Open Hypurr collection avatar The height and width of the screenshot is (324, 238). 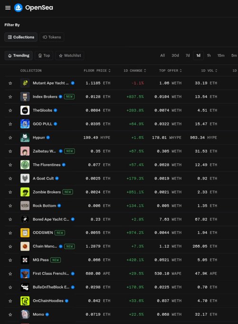25,138
